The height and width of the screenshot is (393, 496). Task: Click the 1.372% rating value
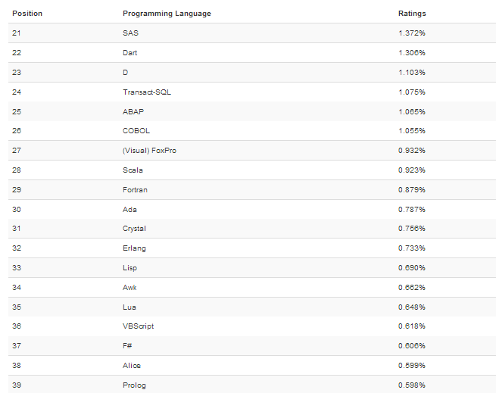tap(412, 33)
